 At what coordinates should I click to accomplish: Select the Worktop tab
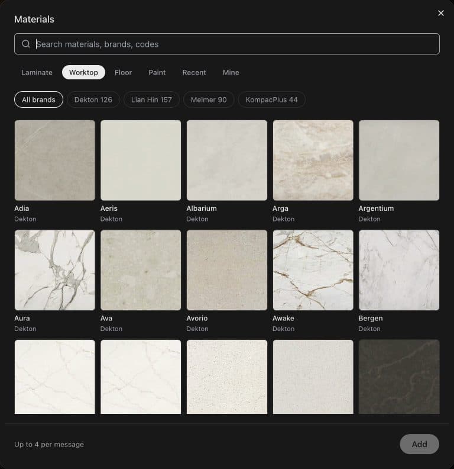click(83, 72)
